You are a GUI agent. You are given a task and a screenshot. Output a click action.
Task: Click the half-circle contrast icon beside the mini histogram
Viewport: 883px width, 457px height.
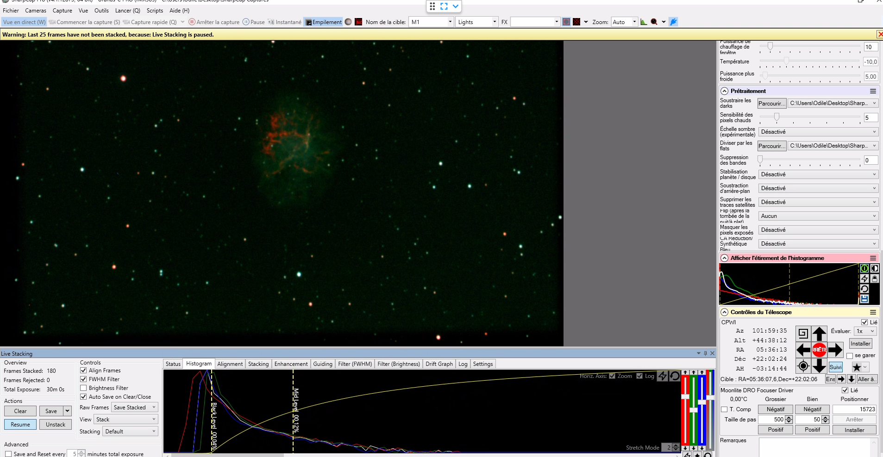tap(874, 268)
